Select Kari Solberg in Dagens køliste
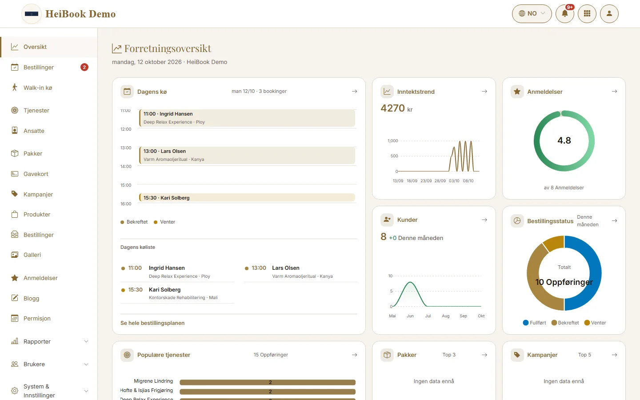The image size is (640, 400). (x=177, y=293)
